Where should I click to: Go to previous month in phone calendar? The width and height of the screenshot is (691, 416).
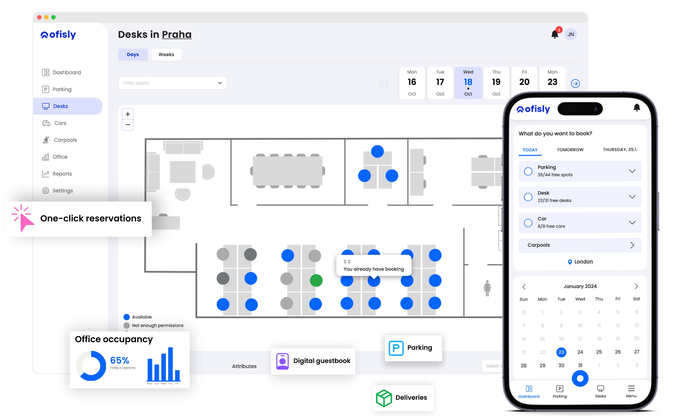pos(524,286)
